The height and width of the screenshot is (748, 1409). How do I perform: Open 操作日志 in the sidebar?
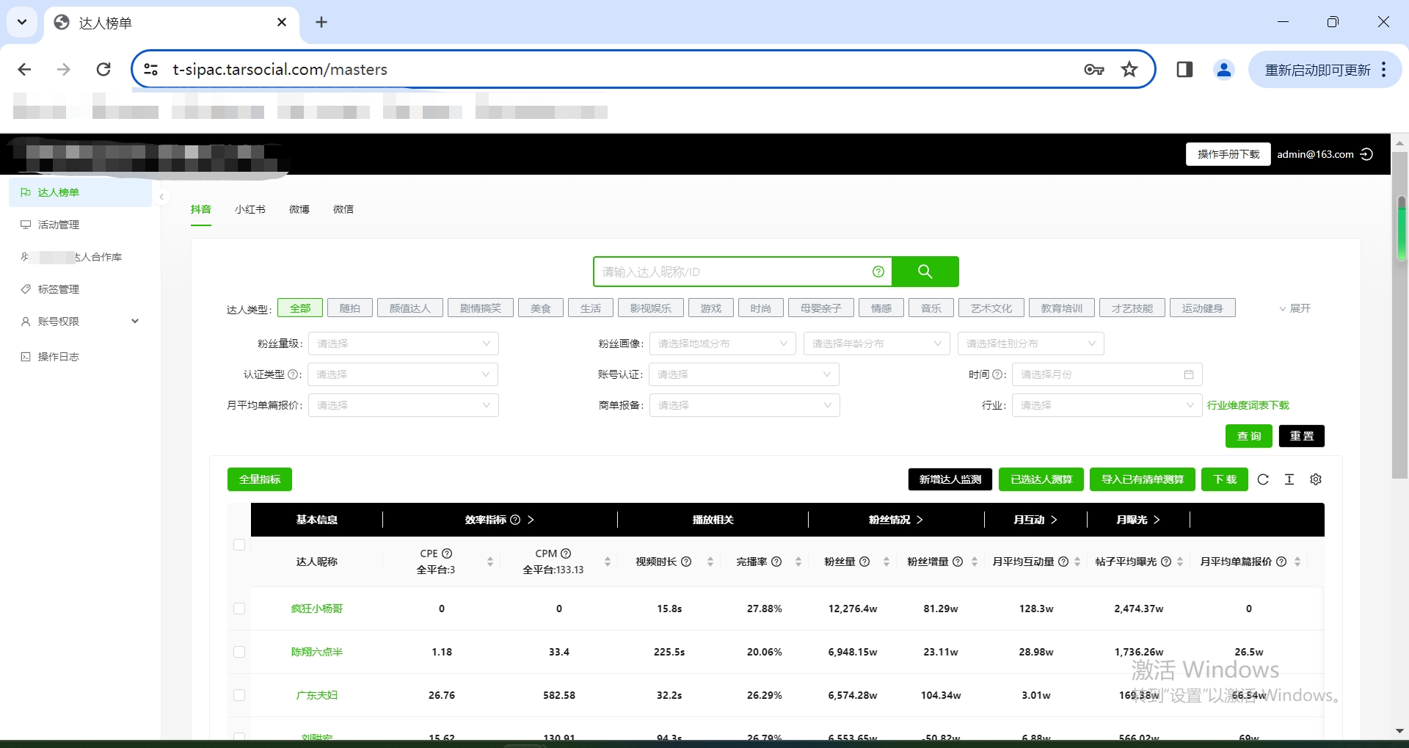click(x=80, y=357)
